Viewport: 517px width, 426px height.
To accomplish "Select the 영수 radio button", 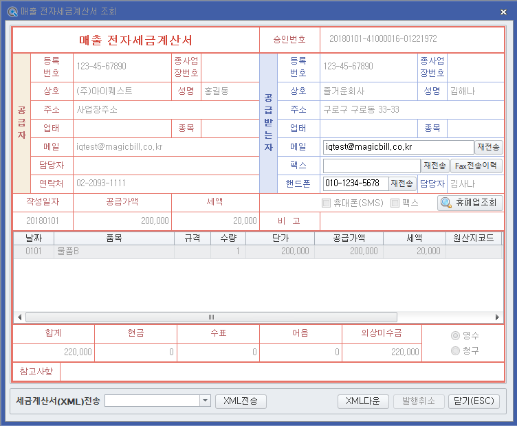I will point(455,336).
